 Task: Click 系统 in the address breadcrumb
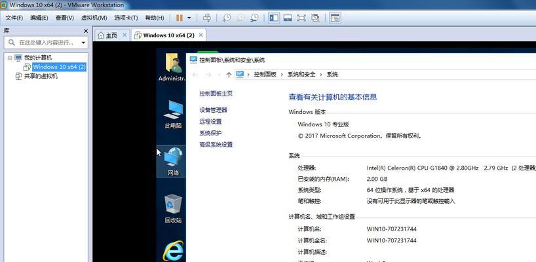click(332, 74)
